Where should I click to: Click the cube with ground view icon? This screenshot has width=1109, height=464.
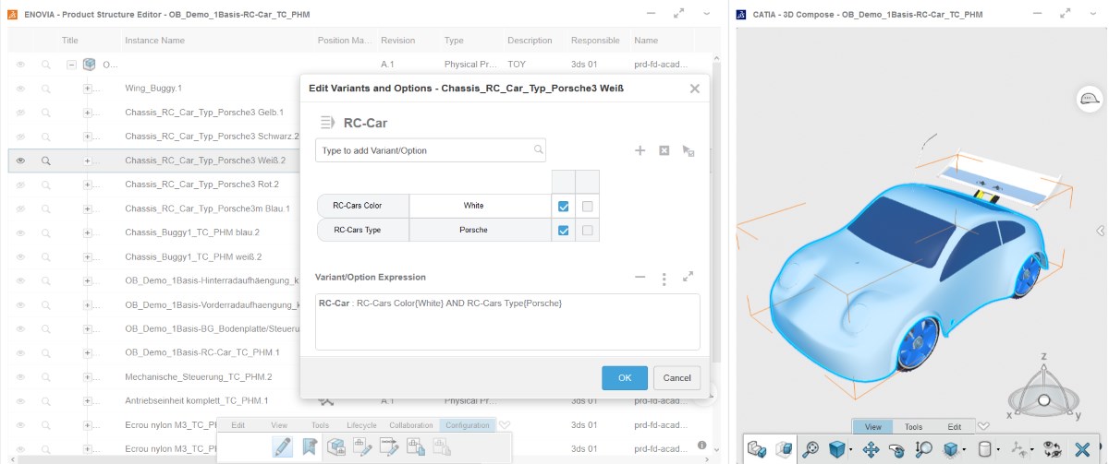950,449
